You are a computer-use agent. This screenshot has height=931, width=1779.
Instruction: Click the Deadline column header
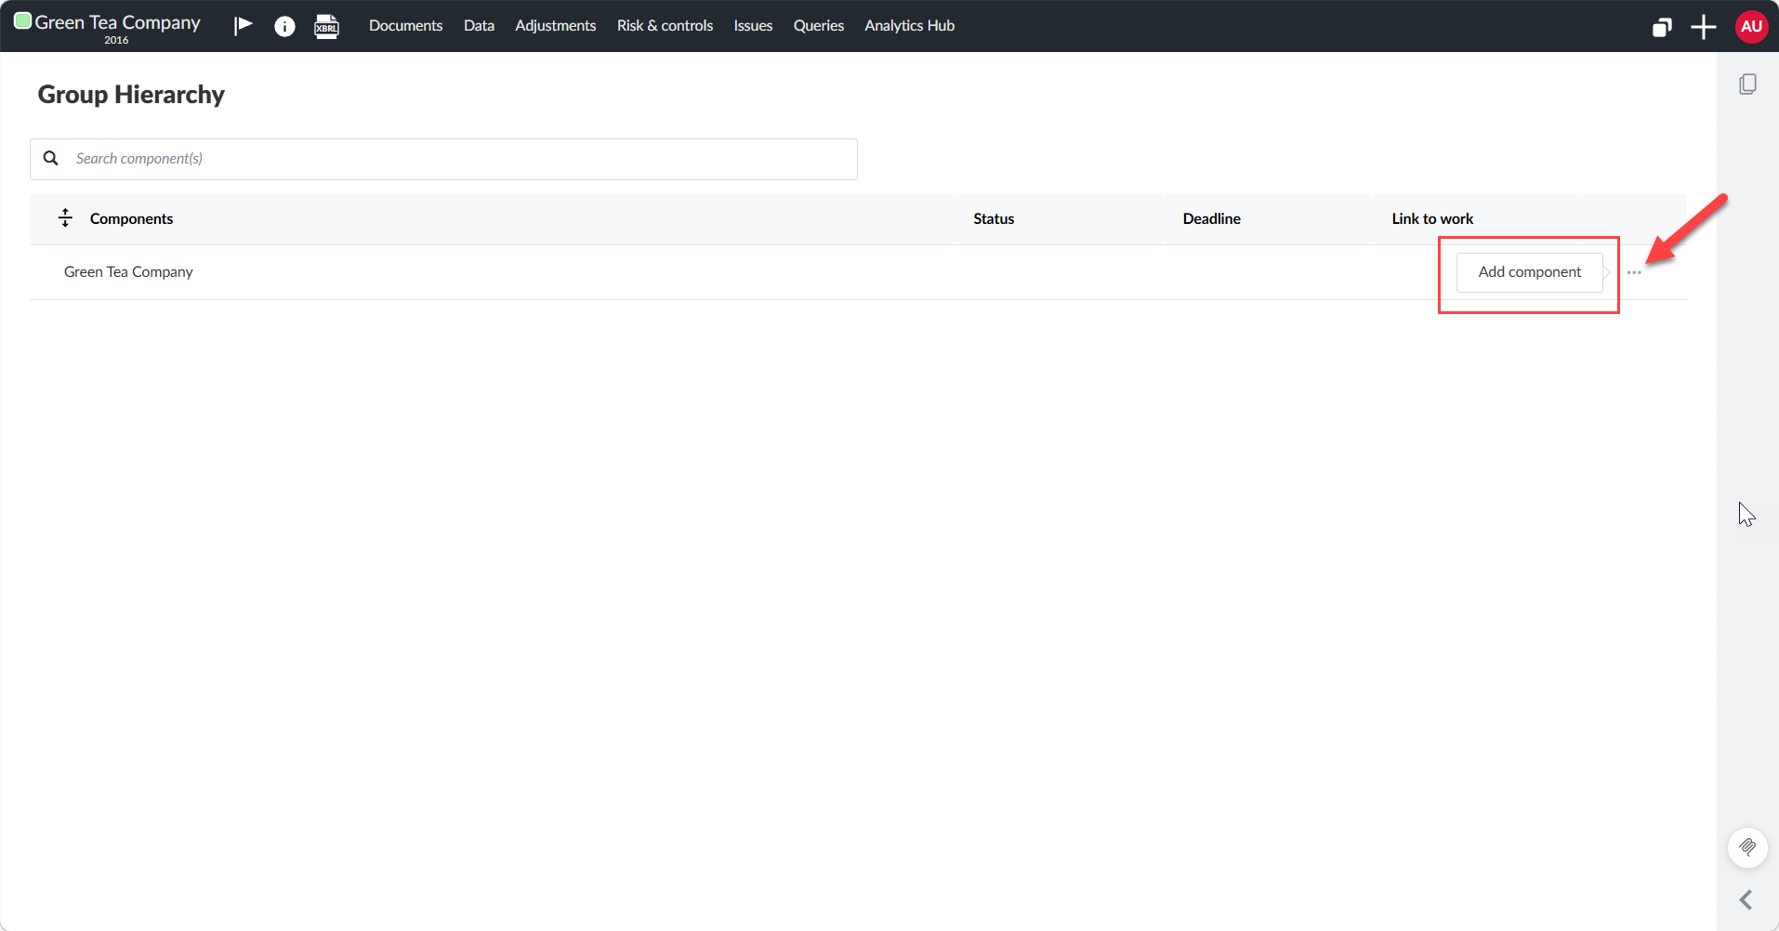[x=1211, y=218]
